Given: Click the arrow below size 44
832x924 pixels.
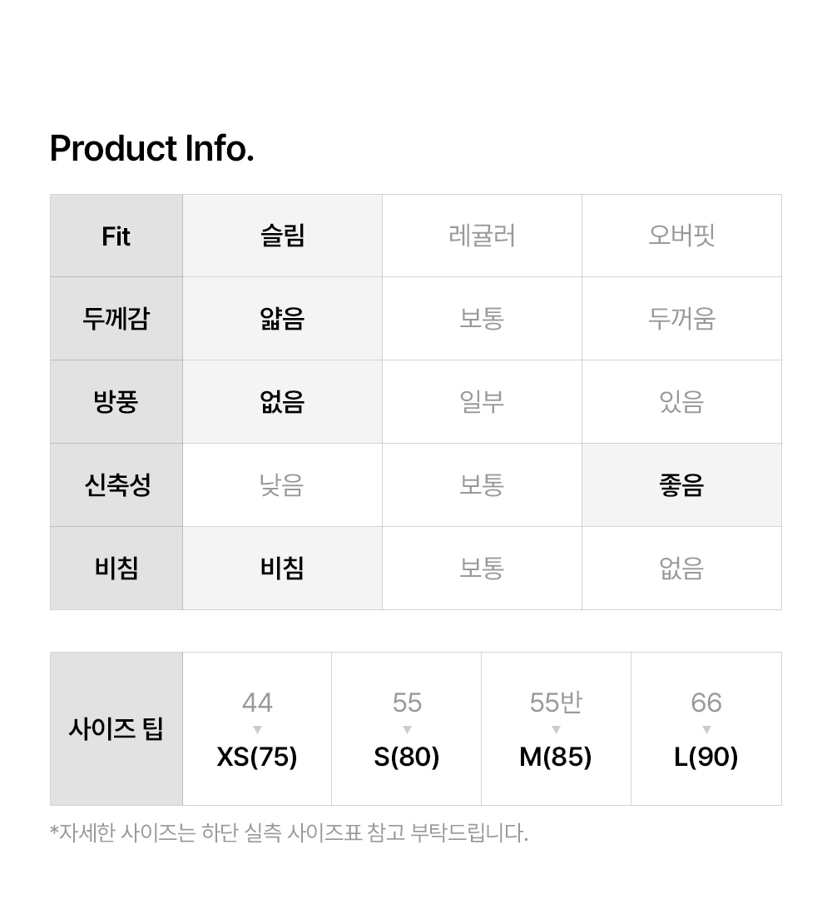Looking at the screenshot, I should click(257, 730).
